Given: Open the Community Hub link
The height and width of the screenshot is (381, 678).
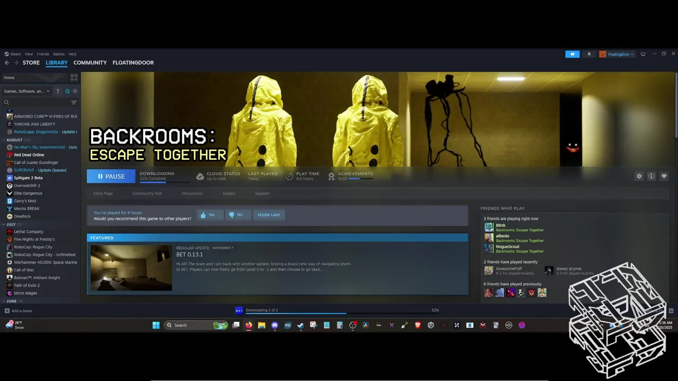Looking at the screenshot, I should pos(147,194).
